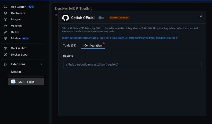Click the Docker Scout icon
Viewport: 212px width, 124px height.
tap(6, 54)
